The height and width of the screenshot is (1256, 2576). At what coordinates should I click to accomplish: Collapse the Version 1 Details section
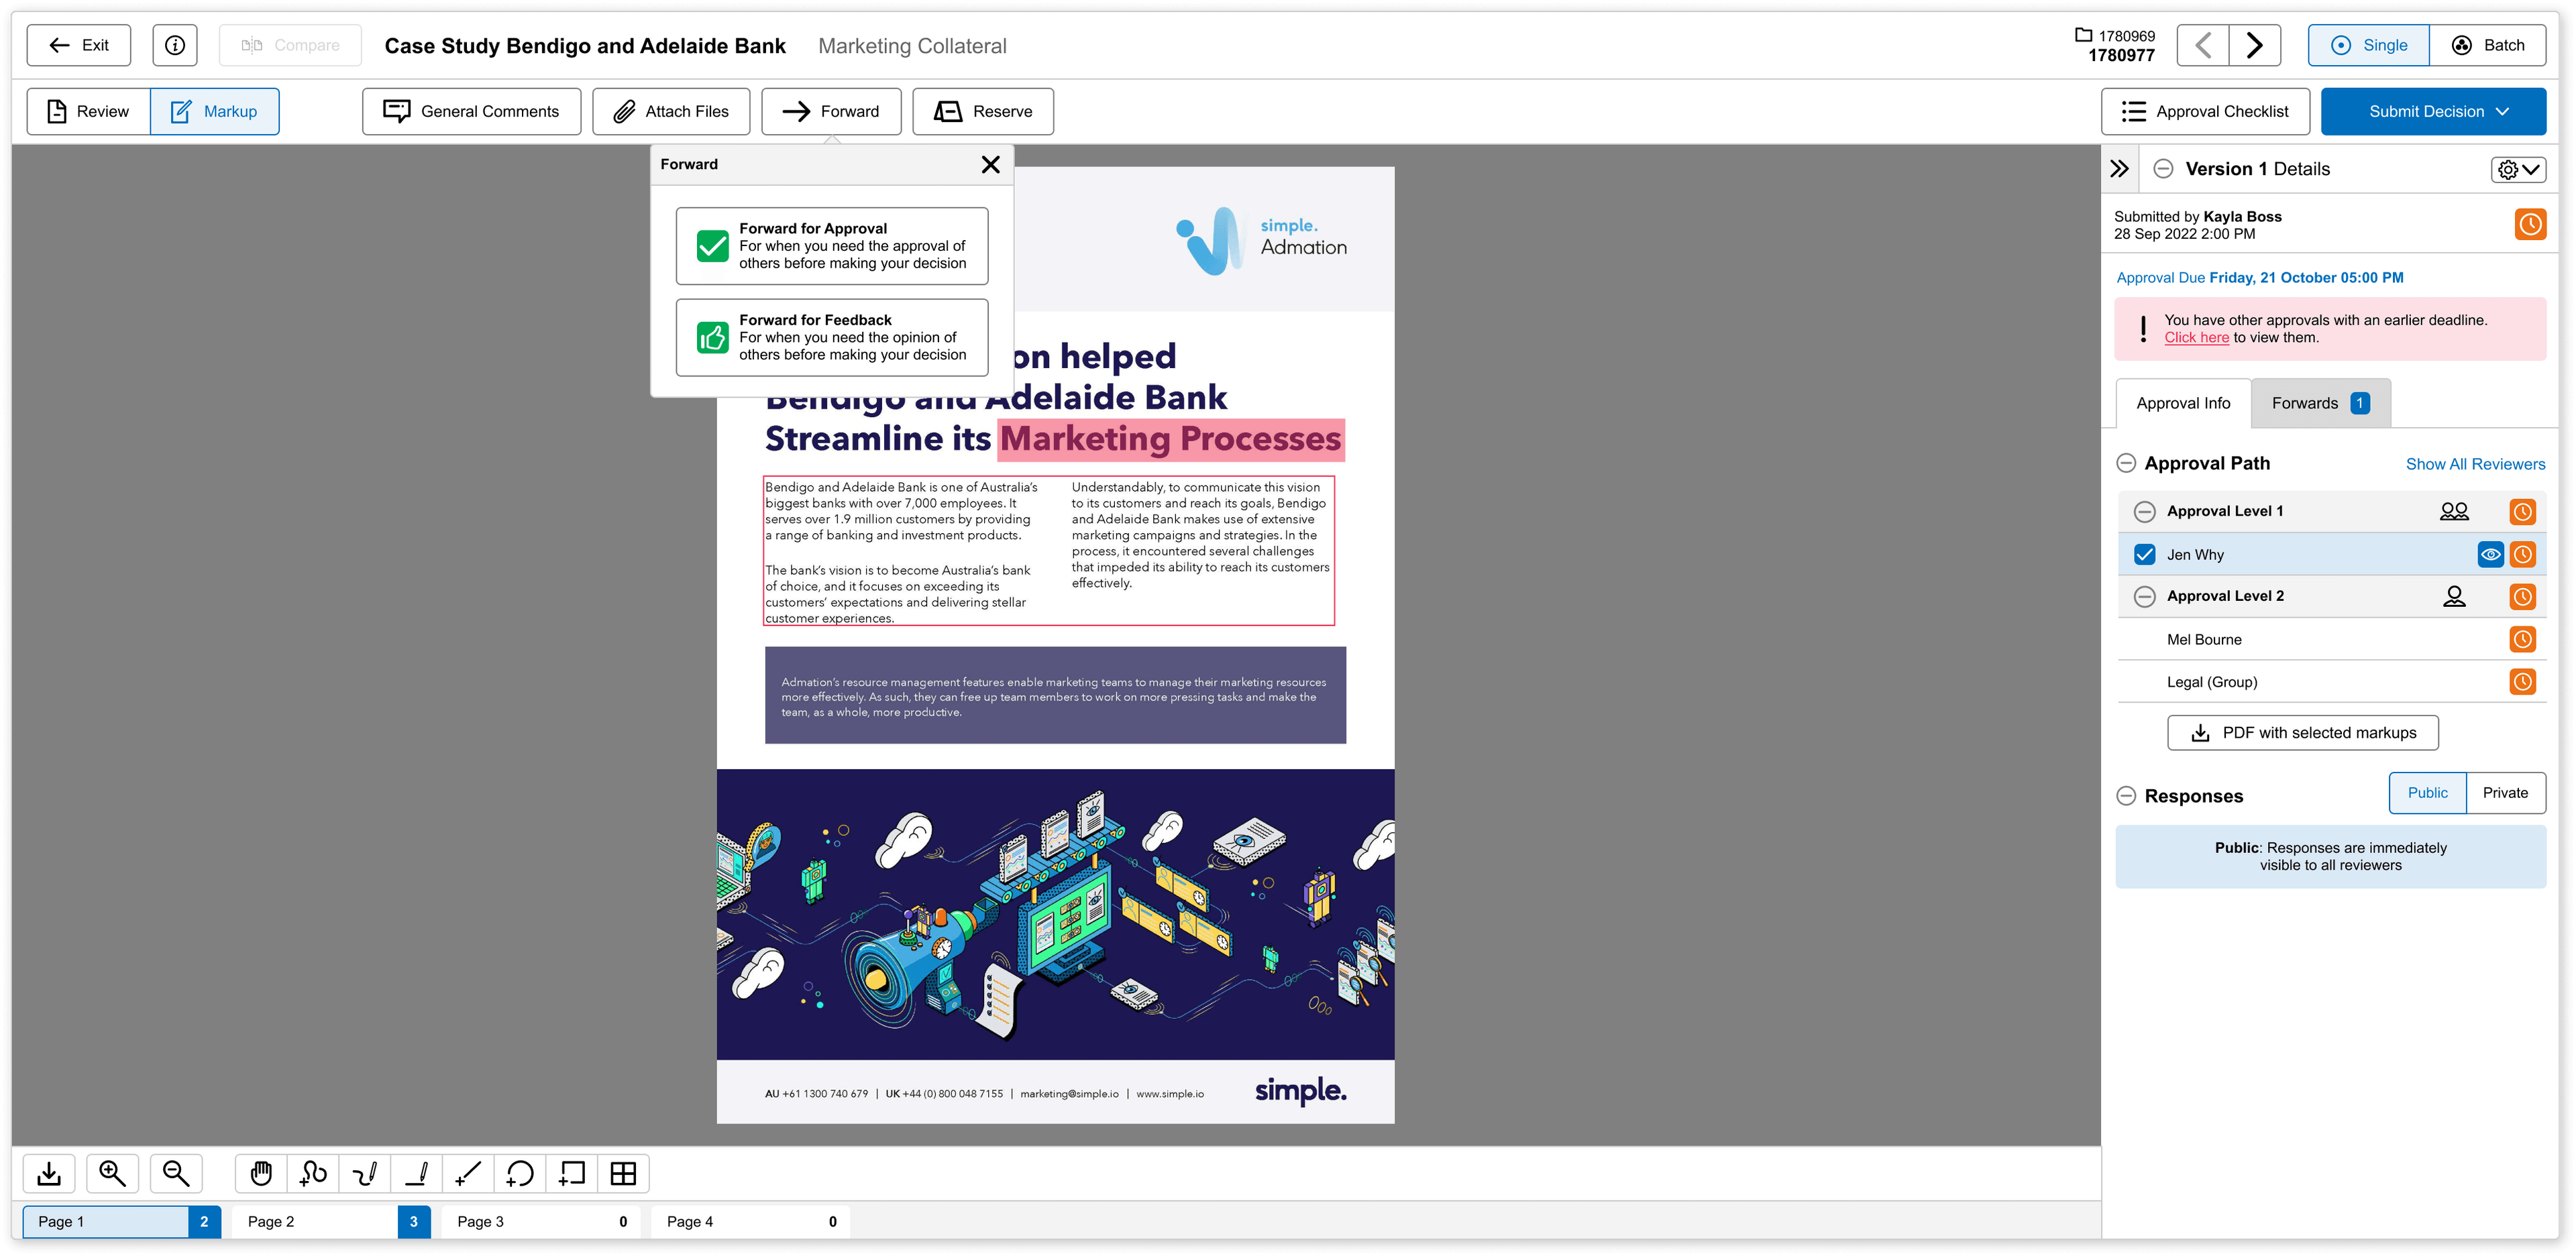click(2163, 169)
